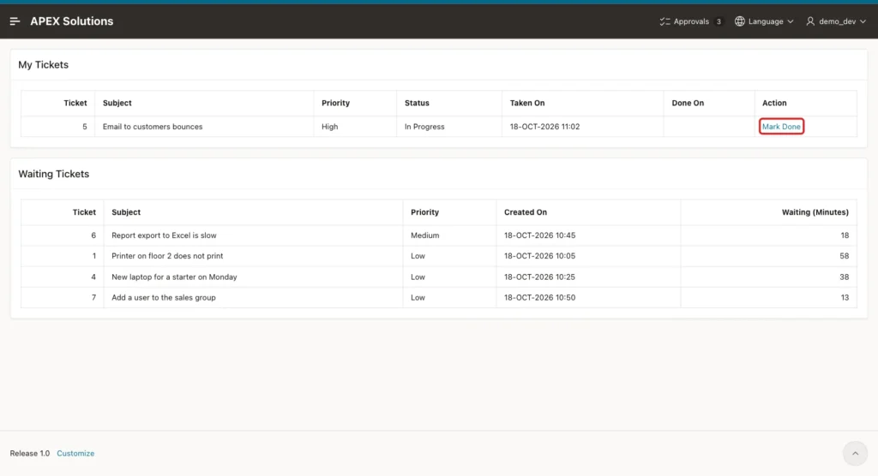This screenshot has height=476, width=878.
Task: Click ticket number 7 cell
Action: tap(93, 298)
